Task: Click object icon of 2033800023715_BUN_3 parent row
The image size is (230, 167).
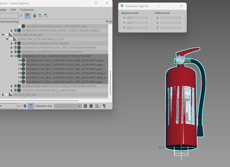Action: [19, 56]
